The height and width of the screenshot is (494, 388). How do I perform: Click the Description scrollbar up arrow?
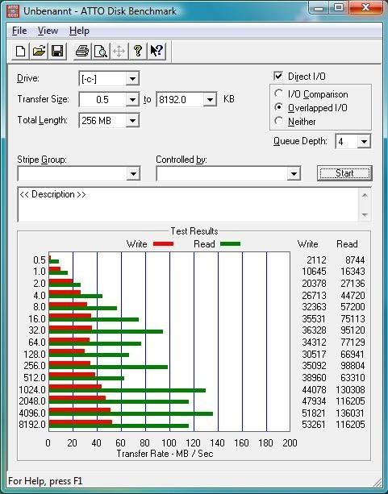pos(365,195)
